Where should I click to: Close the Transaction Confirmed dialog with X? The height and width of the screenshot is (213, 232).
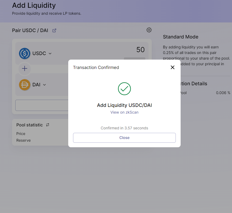pos(173,67)
